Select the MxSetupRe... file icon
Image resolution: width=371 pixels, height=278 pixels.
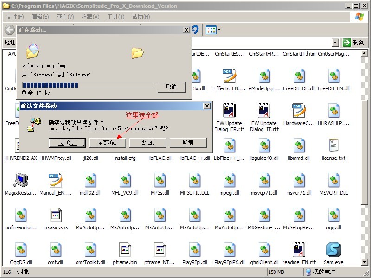[299, 215]
